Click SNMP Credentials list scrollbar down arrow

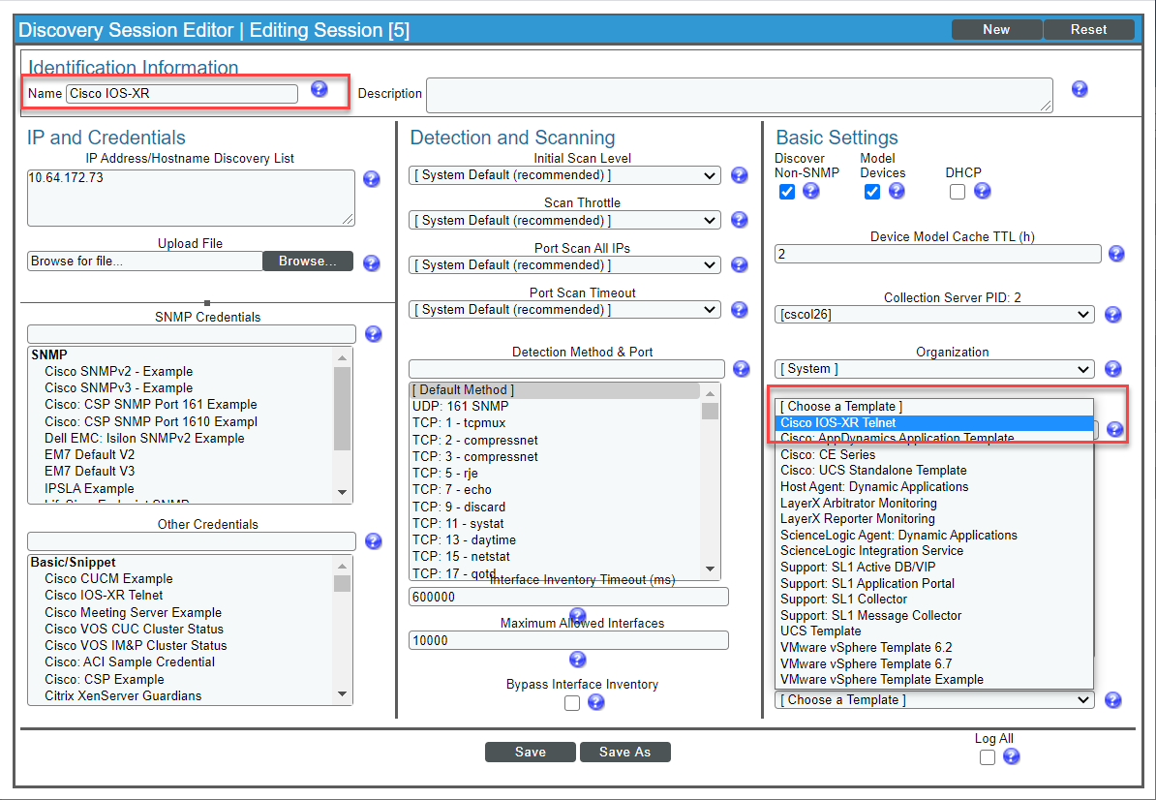click(x=342, y=492)
